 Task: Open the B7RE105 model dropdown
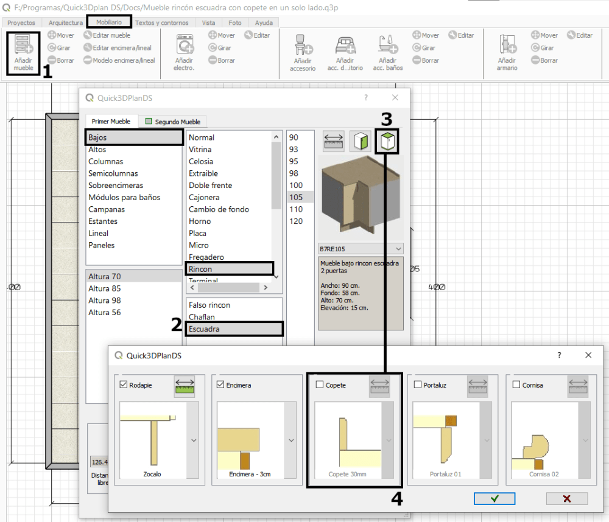click(398, 249)
